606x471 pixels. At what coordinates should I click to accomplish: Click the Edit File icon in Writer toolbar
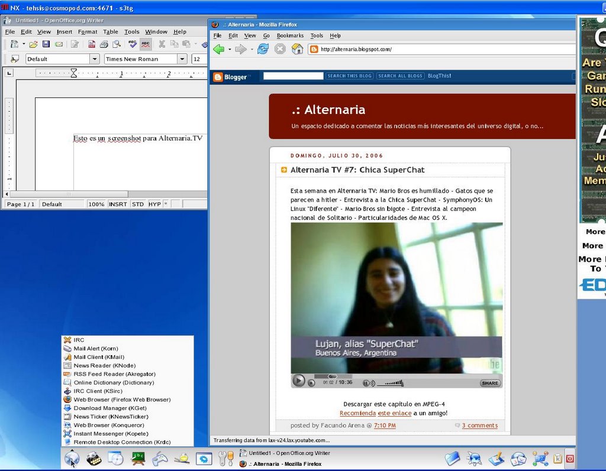click(75, 44)
